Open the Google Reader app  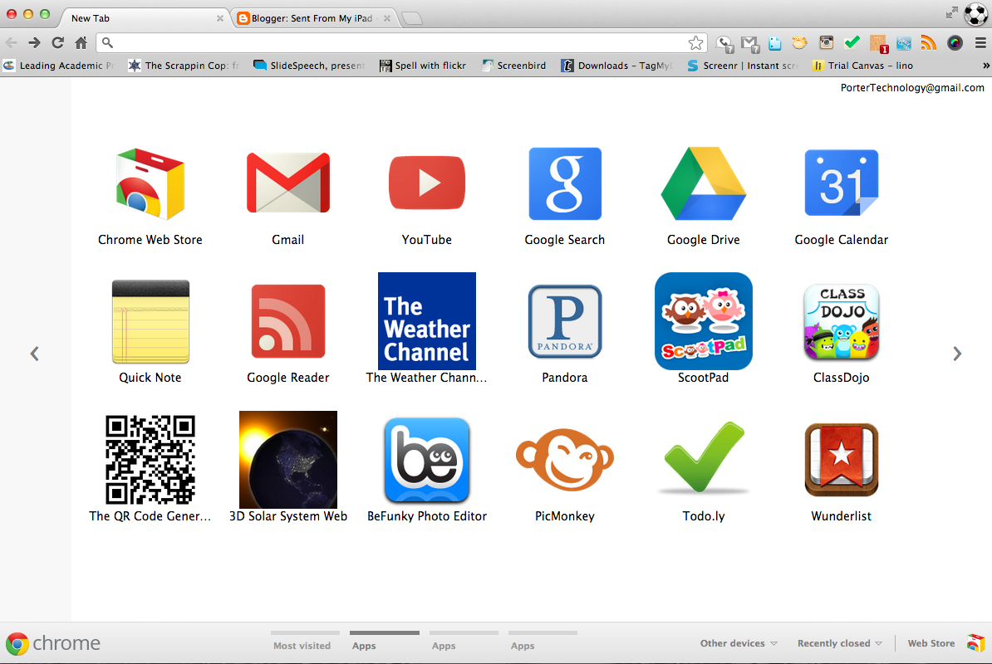pyautogui.click(x=287, y=321)
